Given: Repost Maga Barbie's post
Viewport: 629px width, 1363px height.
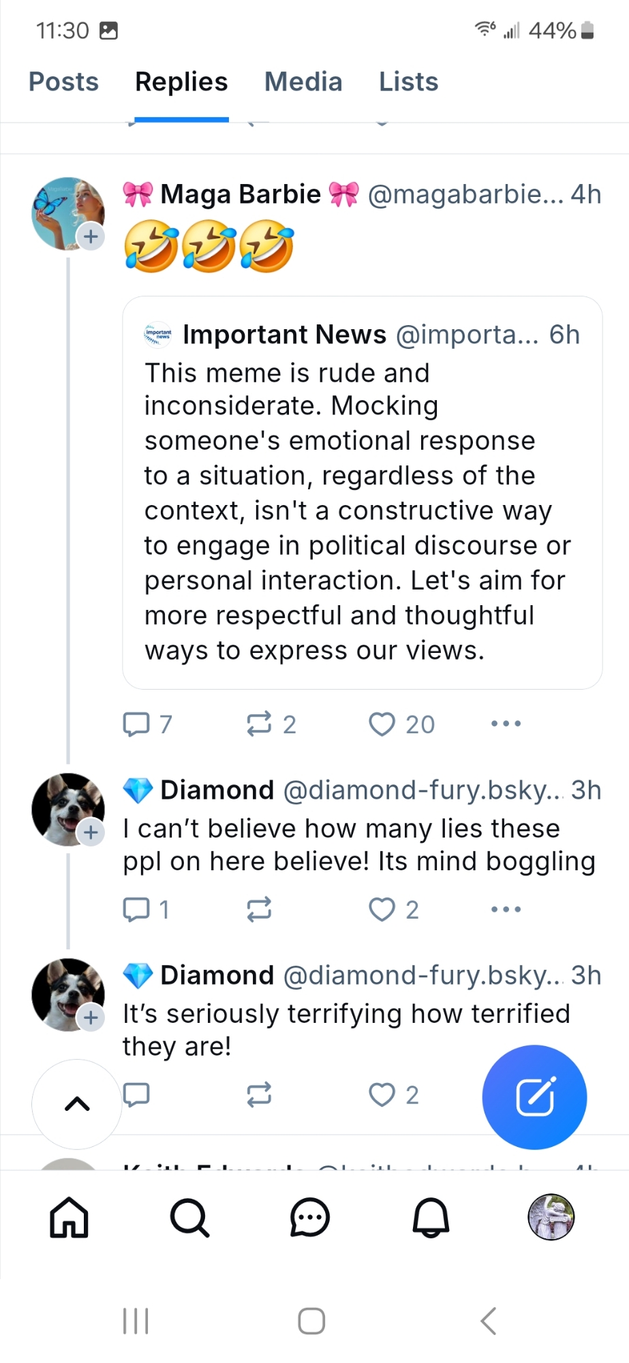Looking at the screenshot, I should [259, 724].
